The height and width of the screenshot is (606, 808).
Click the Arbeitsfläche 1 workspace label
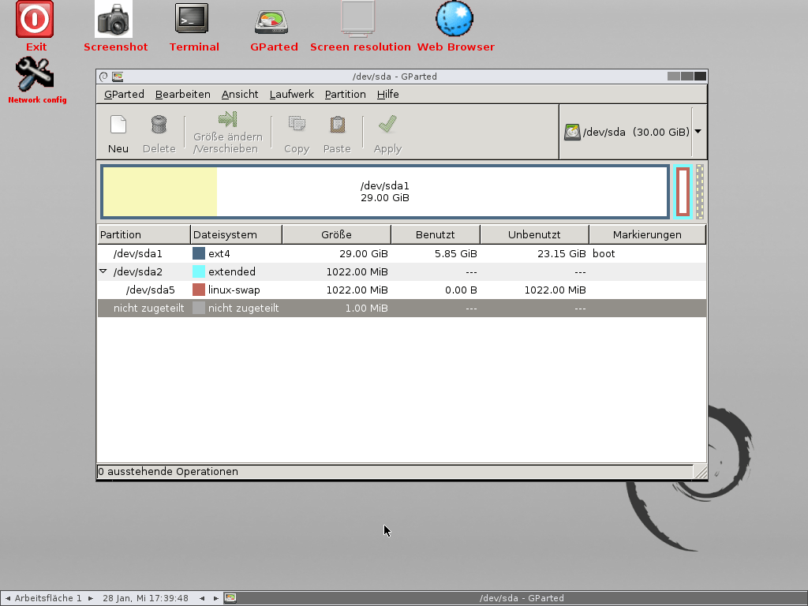48,598
